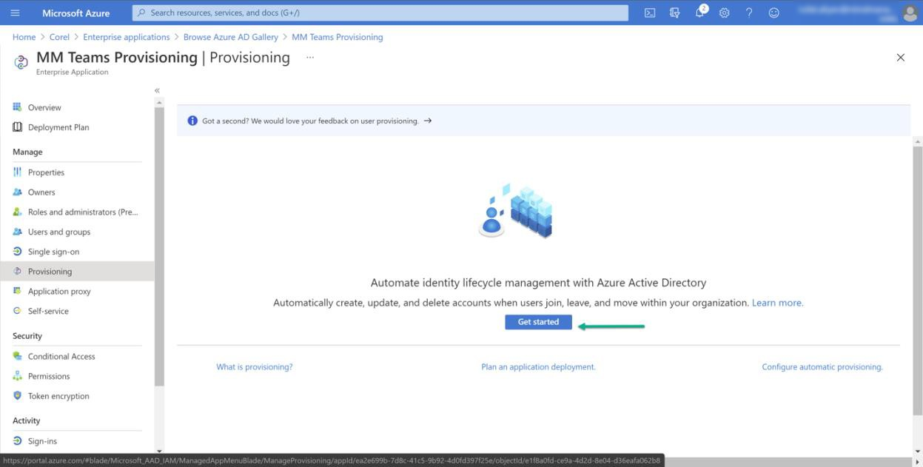923x467 pixels.
Task: Click the Users and groups icon
Action: (17, 232)
